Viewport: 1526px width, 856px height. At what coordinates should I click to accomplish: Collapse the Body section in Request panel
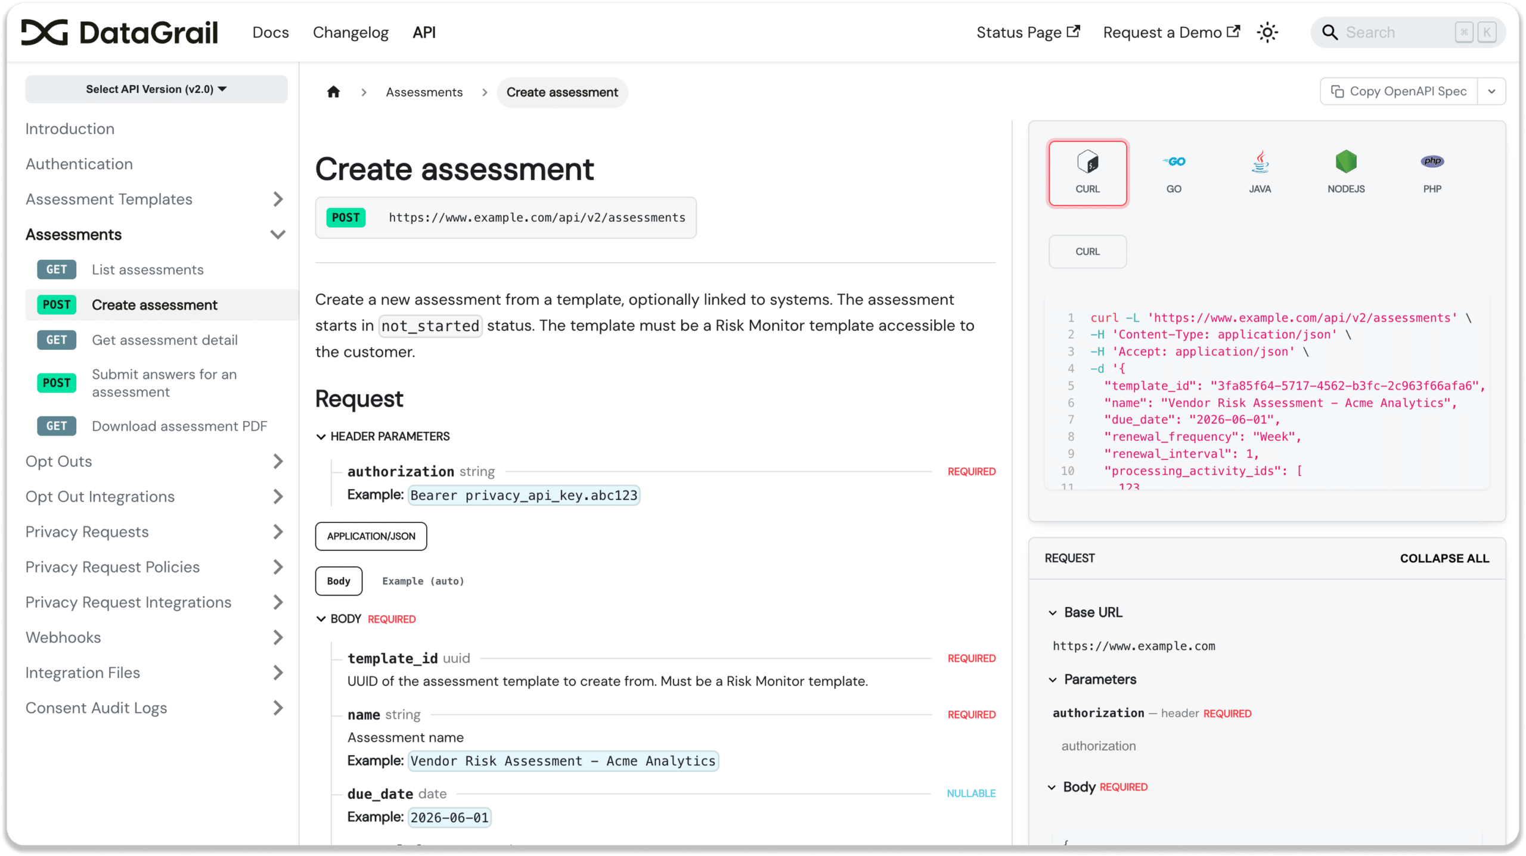[1097, 787]
